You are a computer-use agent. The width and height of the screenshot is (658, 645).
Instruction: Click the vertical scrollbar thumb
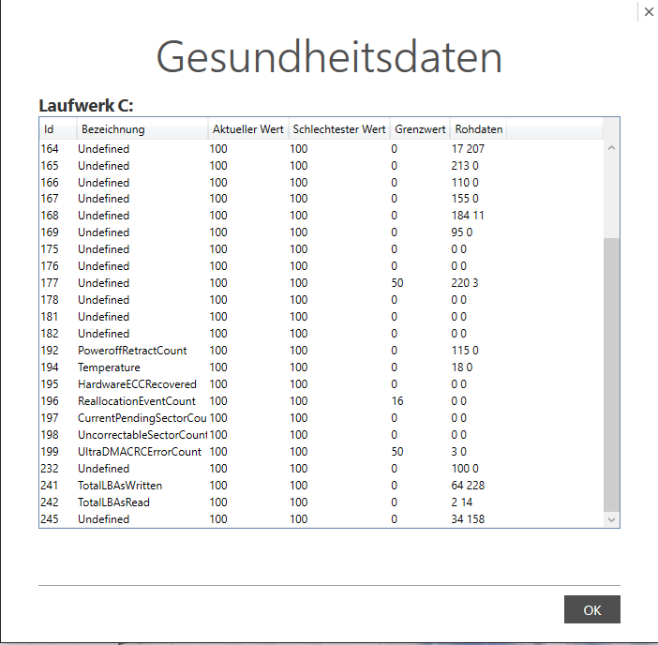point(611,375)
